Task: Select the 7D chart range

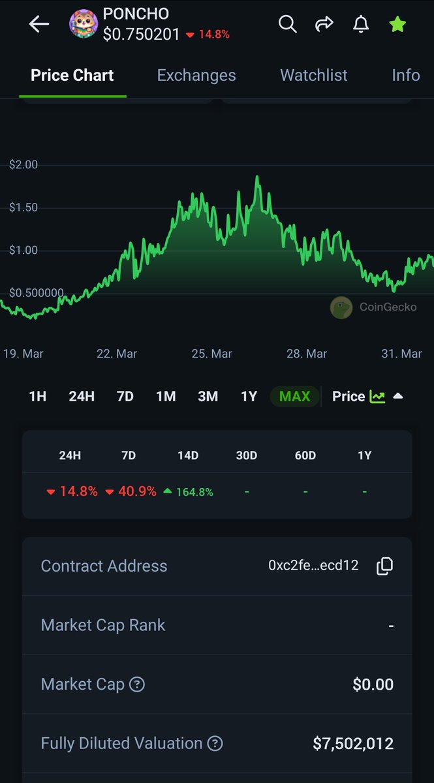Action: click(125, 396)
